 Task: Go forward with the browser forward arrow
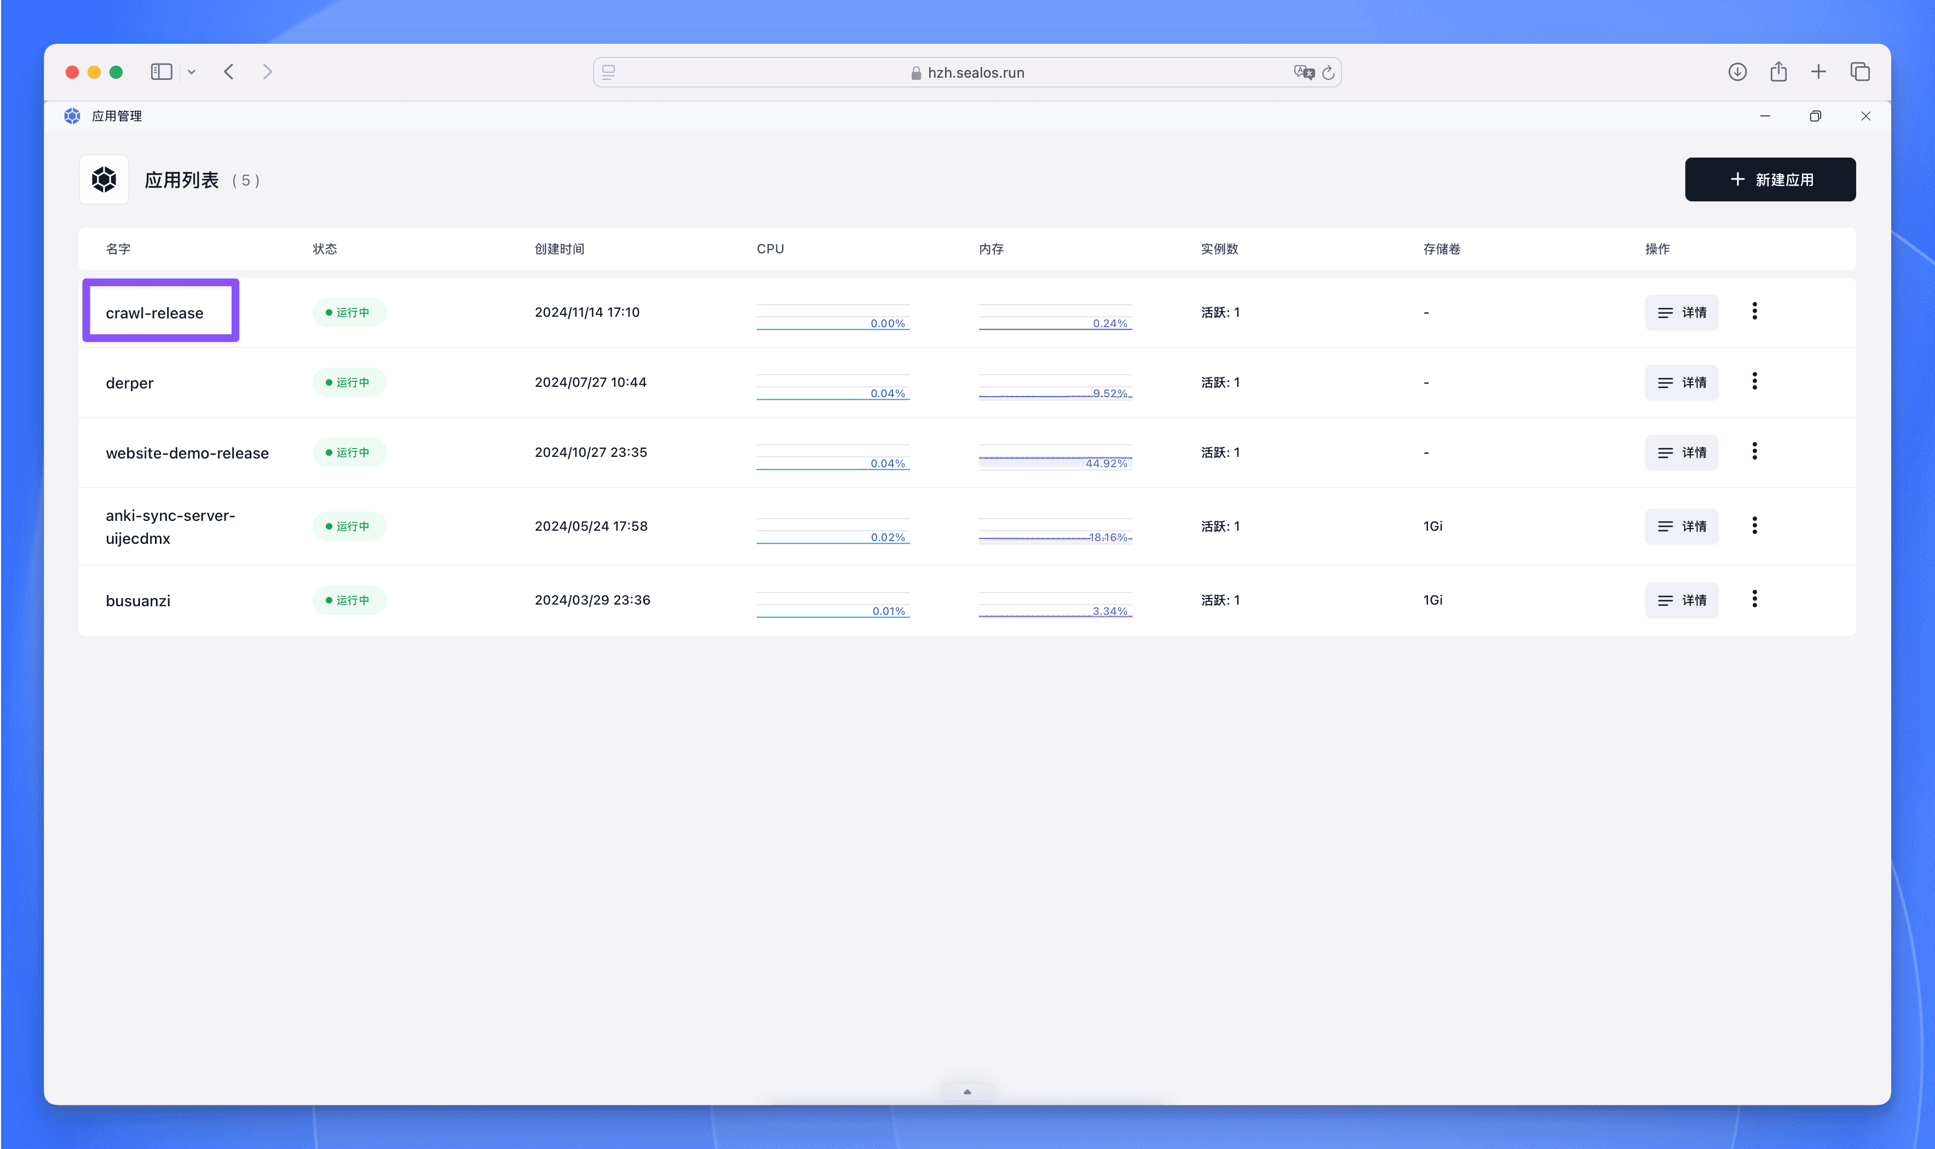pyautogui.click(x=267, y=72)
